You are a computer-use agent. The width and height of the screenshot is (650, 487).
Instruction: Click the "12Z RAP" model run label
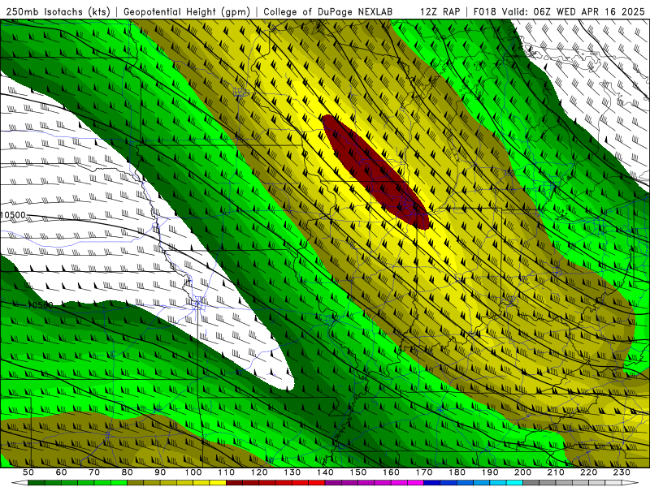pos(440,11)
